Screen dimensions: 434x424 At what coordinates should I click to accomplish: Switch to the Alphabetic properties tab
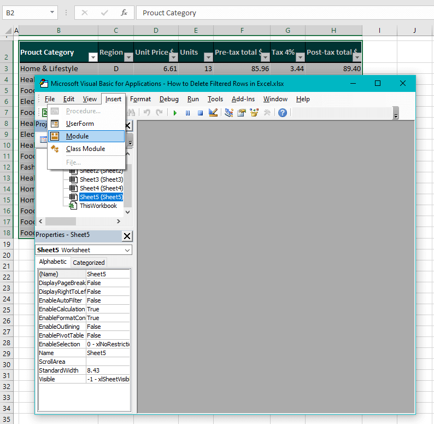(x=53, y=262)
